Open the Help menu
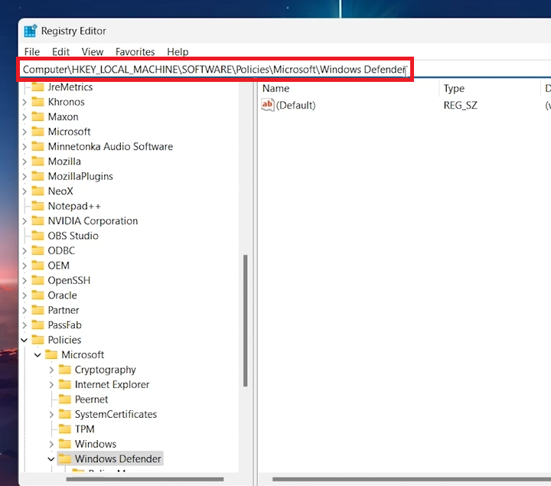Image resolution: width=551 pixels, height=486 pixels. pos(178,52)
